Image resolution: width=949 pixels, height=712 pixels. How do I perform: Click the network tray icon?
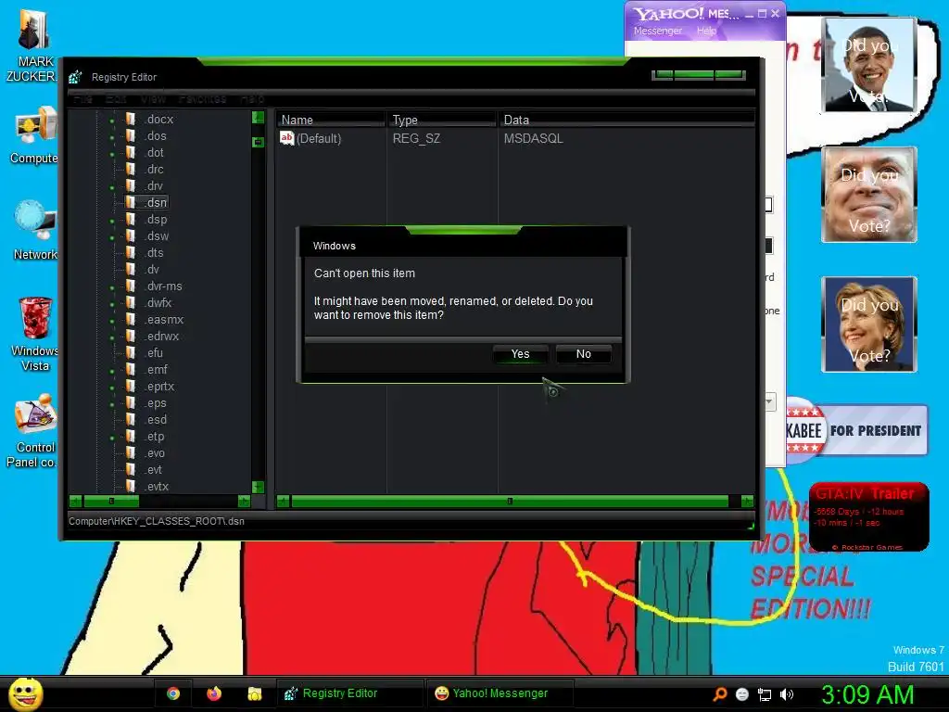[765, 694]
